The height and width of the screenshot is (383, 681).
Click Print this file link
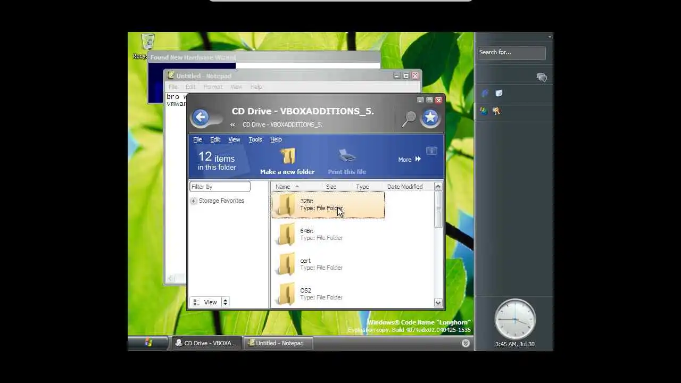pyautogui.click(x=347, y=172)
